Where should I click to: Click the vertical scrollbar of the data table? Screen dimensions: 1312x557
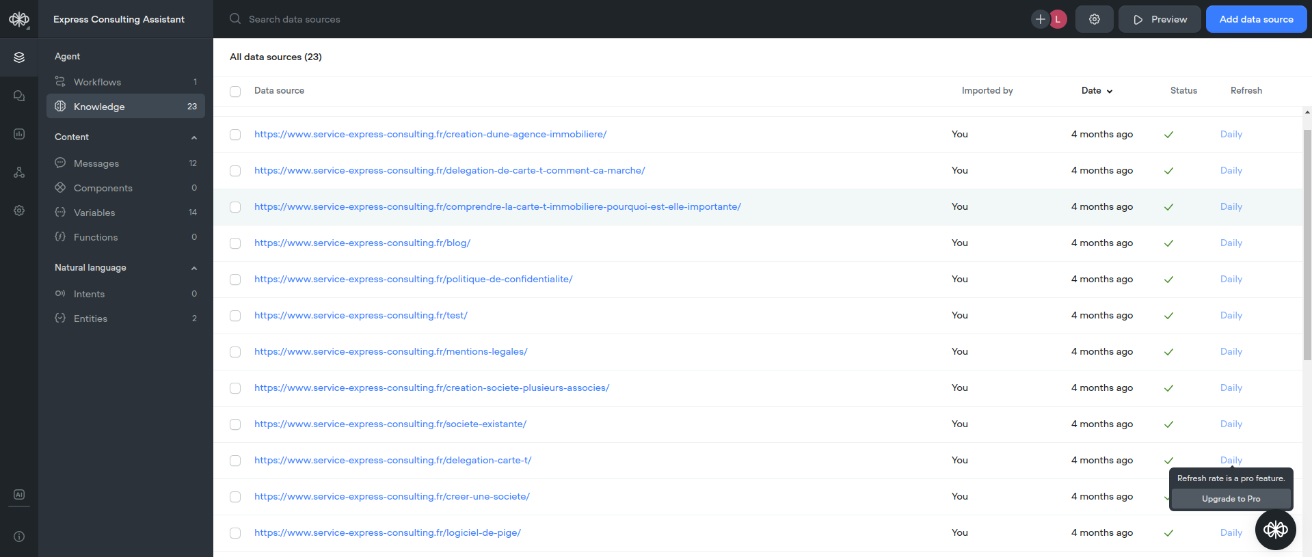(1307, 246)
